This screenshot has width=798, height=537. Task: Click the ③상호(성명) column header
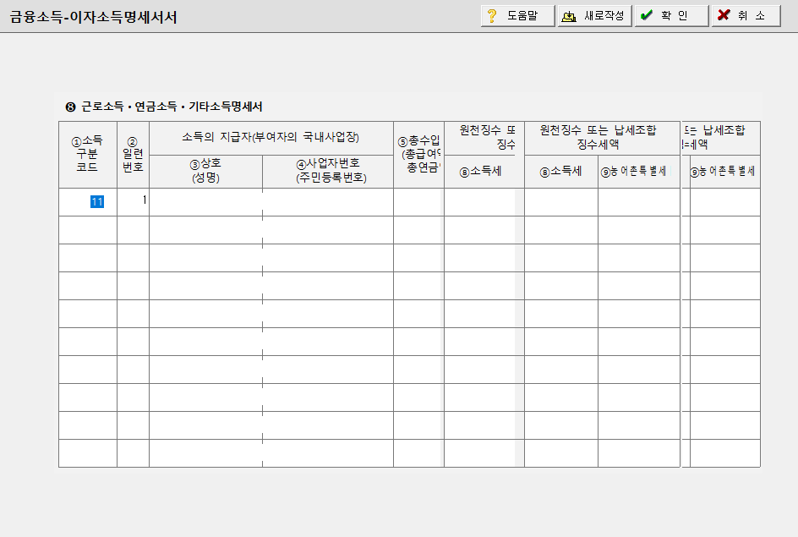coord(205,172)
